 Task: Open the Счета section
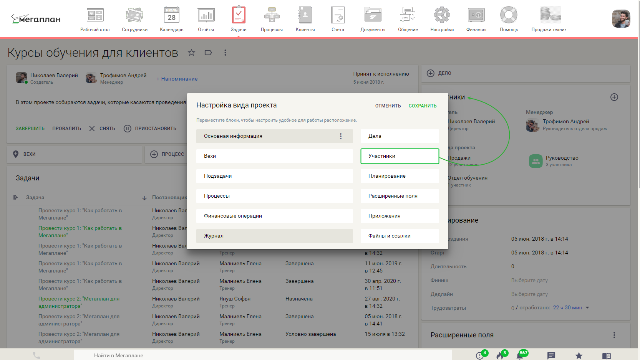[x=338, y=19]
